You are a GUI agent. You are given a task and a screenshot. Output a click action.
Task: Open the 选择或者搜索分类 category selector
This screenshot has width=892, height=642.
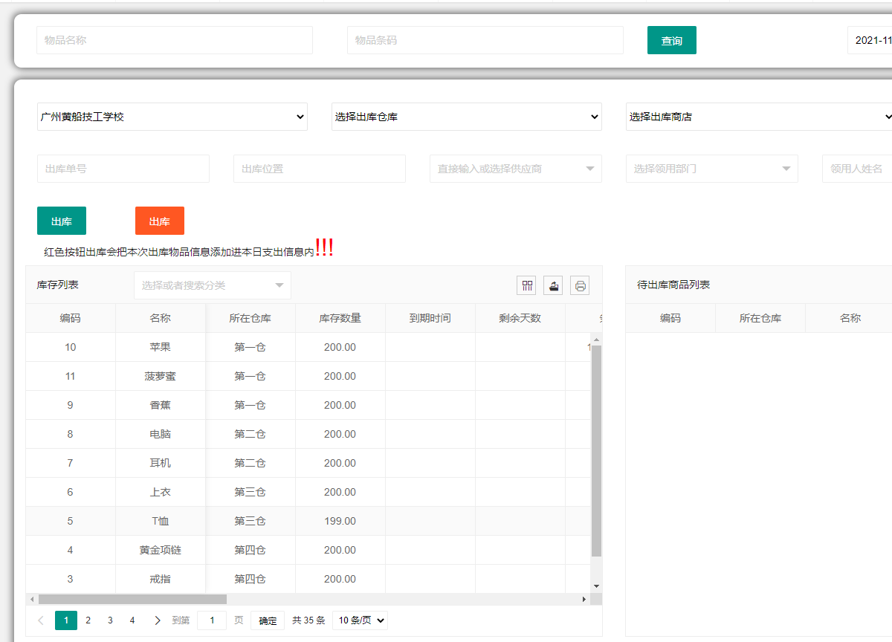pos(213,285)
